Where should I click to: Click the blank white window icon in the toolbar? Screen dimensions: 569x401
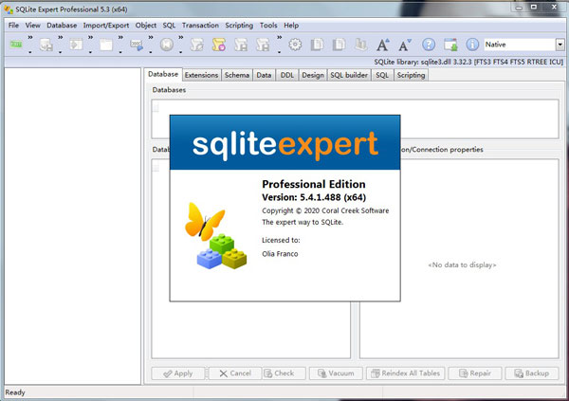coord(106,45)
